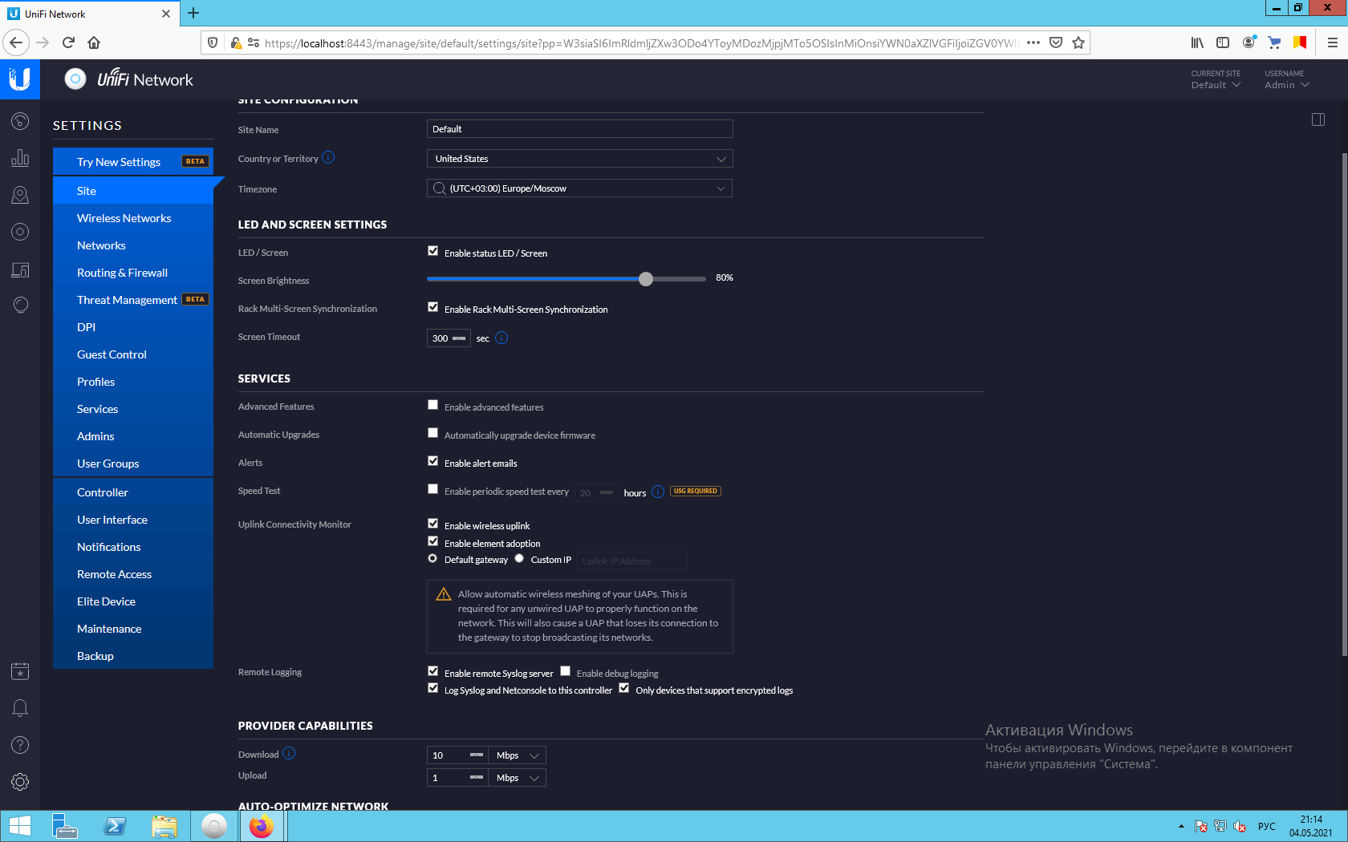1348x842 pixels.
Task: Click info icon beside Download label
Action: click(x=289, y=754)
